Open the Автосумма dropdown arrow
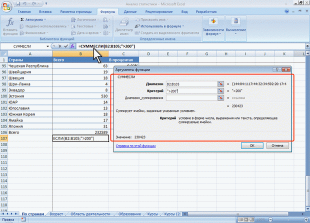The width and height of the screenshot is (310, 223). [x=45, y=19]
